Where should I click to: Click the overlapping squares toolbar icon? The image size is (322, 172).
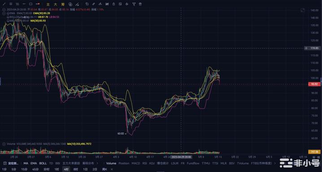[x=70, y=4]
